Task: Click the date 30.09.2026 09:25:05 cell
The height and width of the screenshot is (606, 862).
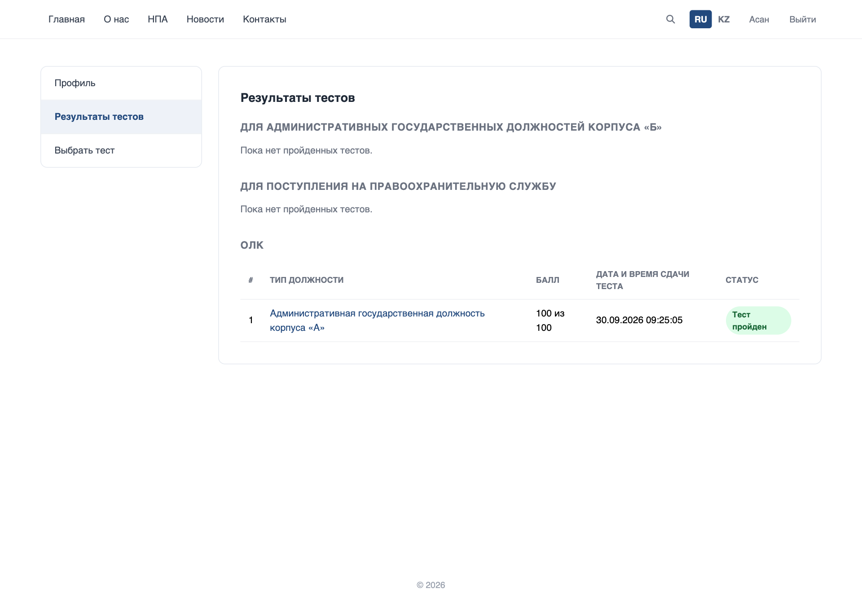Action: coord(639,320)
